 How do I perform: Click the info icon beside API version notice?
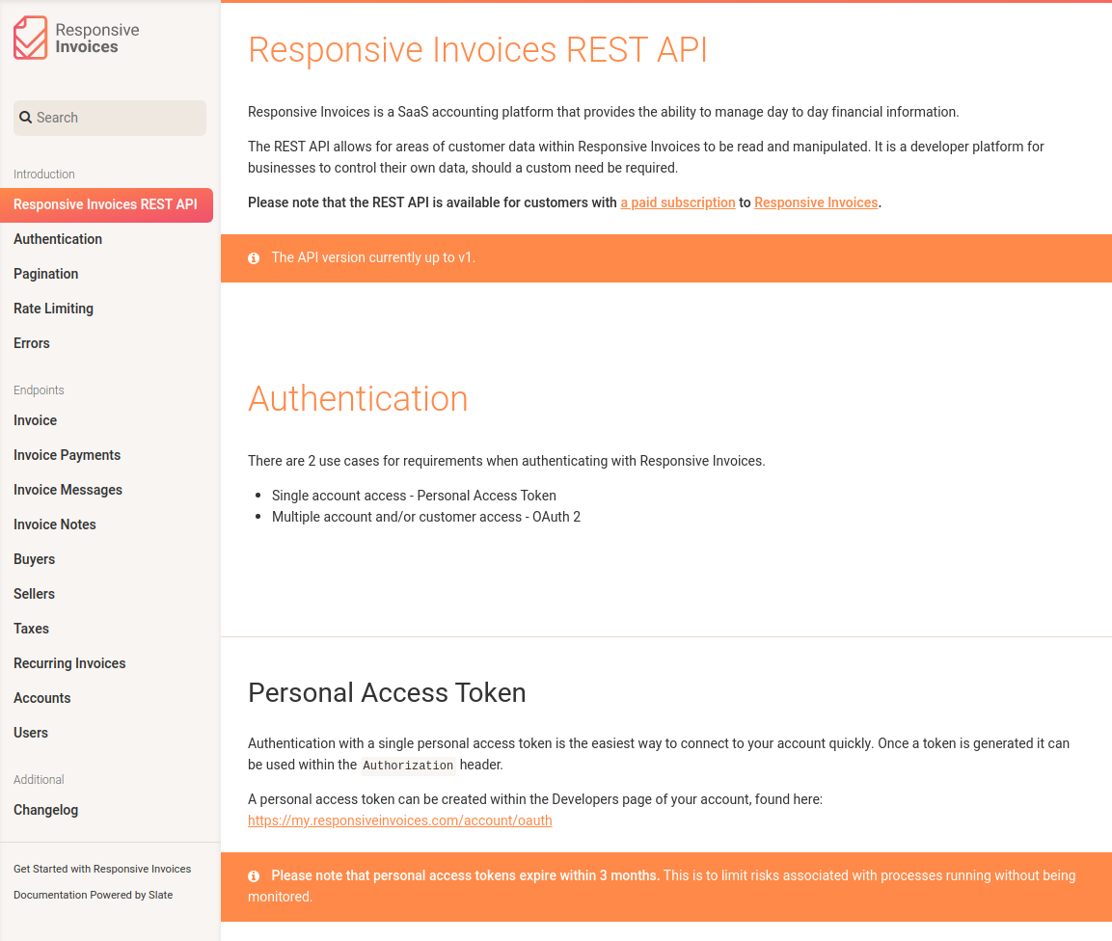tap(254, 258)
